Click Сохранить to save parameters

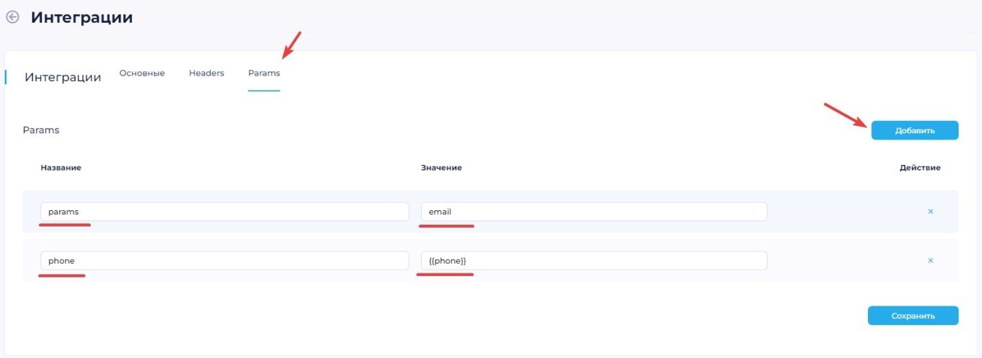click(913, 316)
